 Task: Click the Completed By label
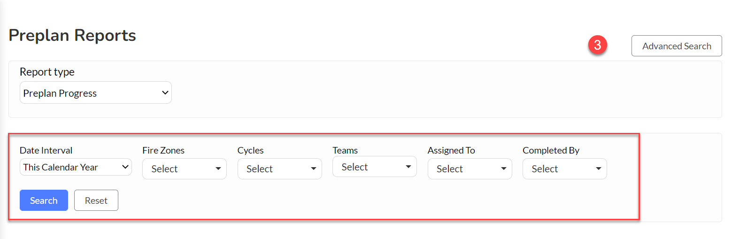pos(551,150)
